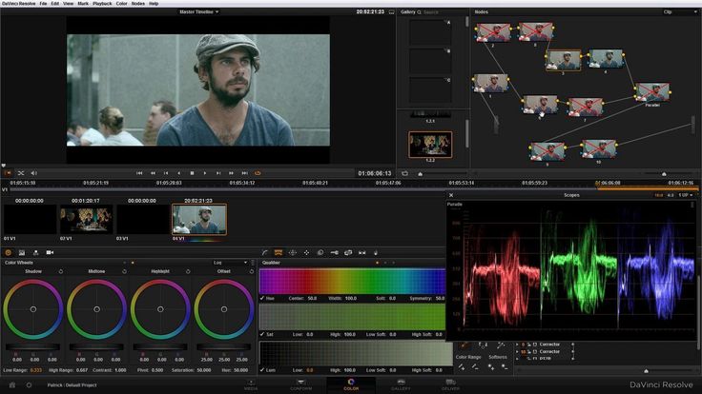Select the Qualifier palette icon
This screenshot has height=394, width=702.
[279, 252]
